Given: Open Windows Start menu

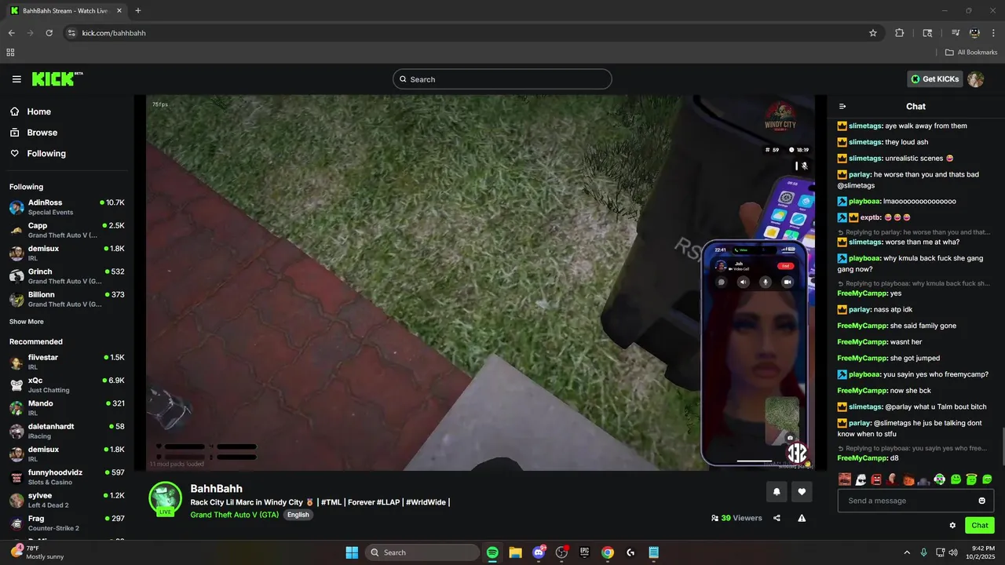Looking at the screenshot, I should pyautogui.click(x=352, y=552).
